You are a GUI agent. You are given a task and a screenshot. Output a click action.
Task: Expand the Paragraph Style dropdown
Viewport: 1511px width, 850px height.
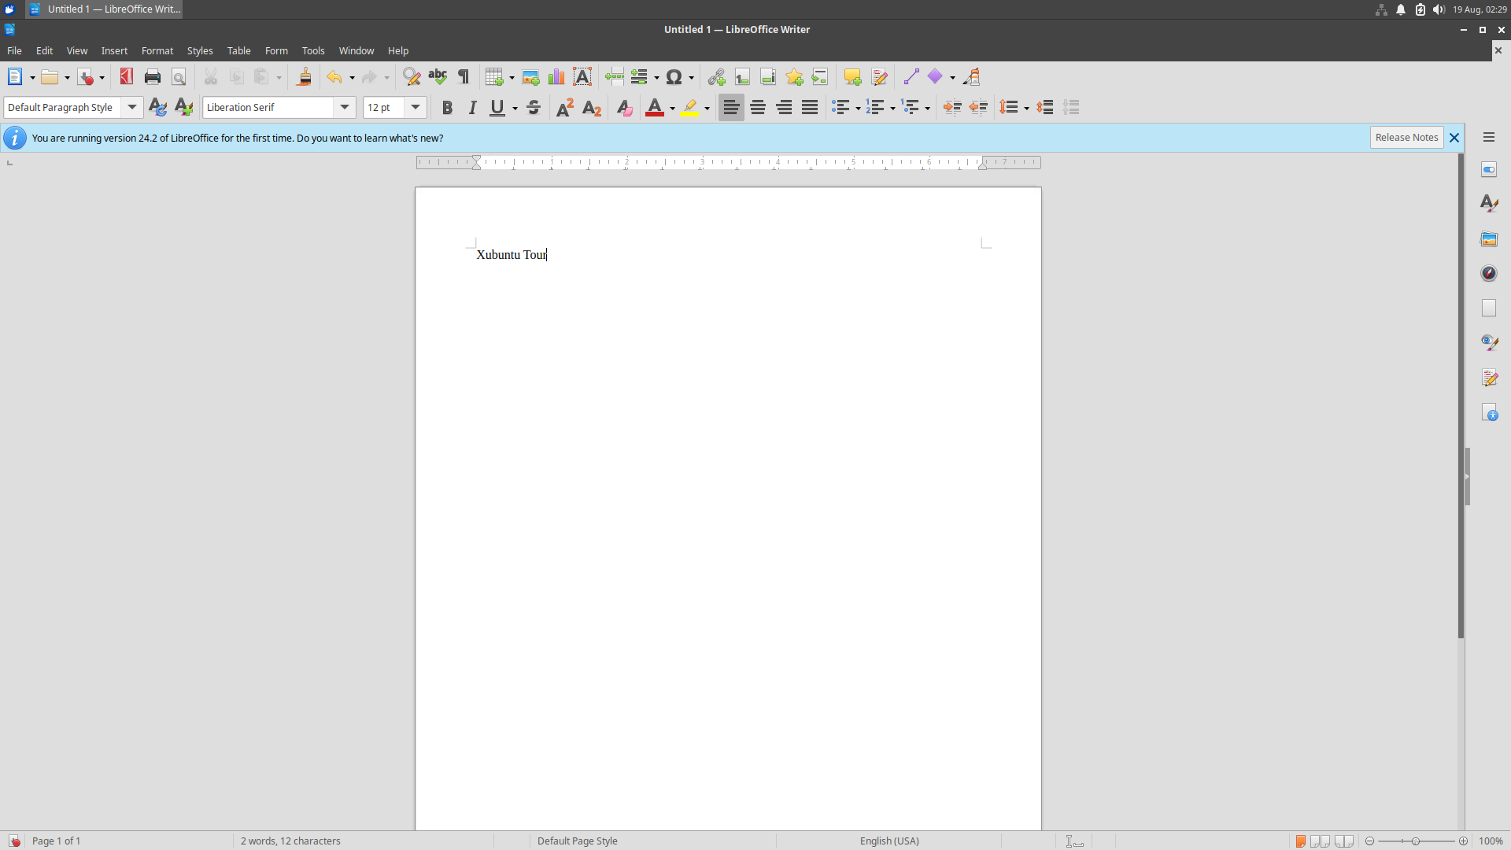click(x=132, y=107)
